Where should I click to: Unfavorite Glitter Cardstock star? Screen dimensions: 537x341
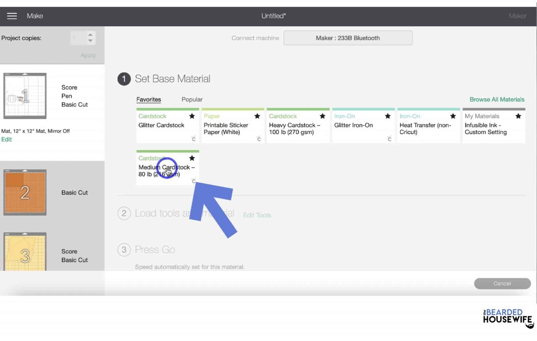click(x=192, y=116)
